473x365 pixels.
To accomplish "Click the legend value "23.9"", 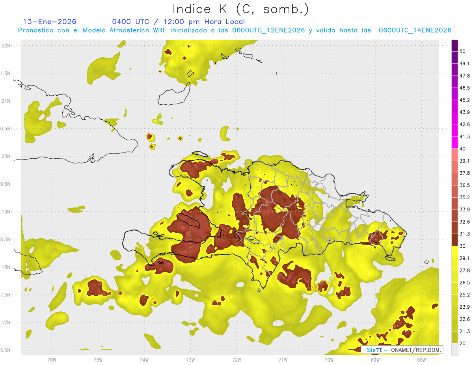I will (x=465, y=307).
